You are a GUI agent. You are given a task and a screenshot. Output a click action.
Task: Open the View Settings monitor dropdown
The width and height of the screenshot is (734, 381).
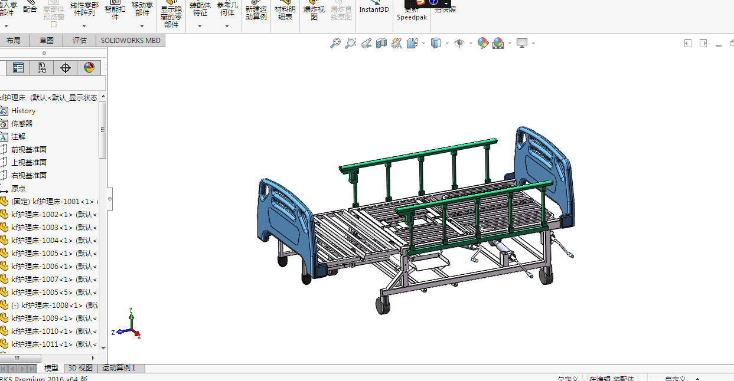point(523,43)
